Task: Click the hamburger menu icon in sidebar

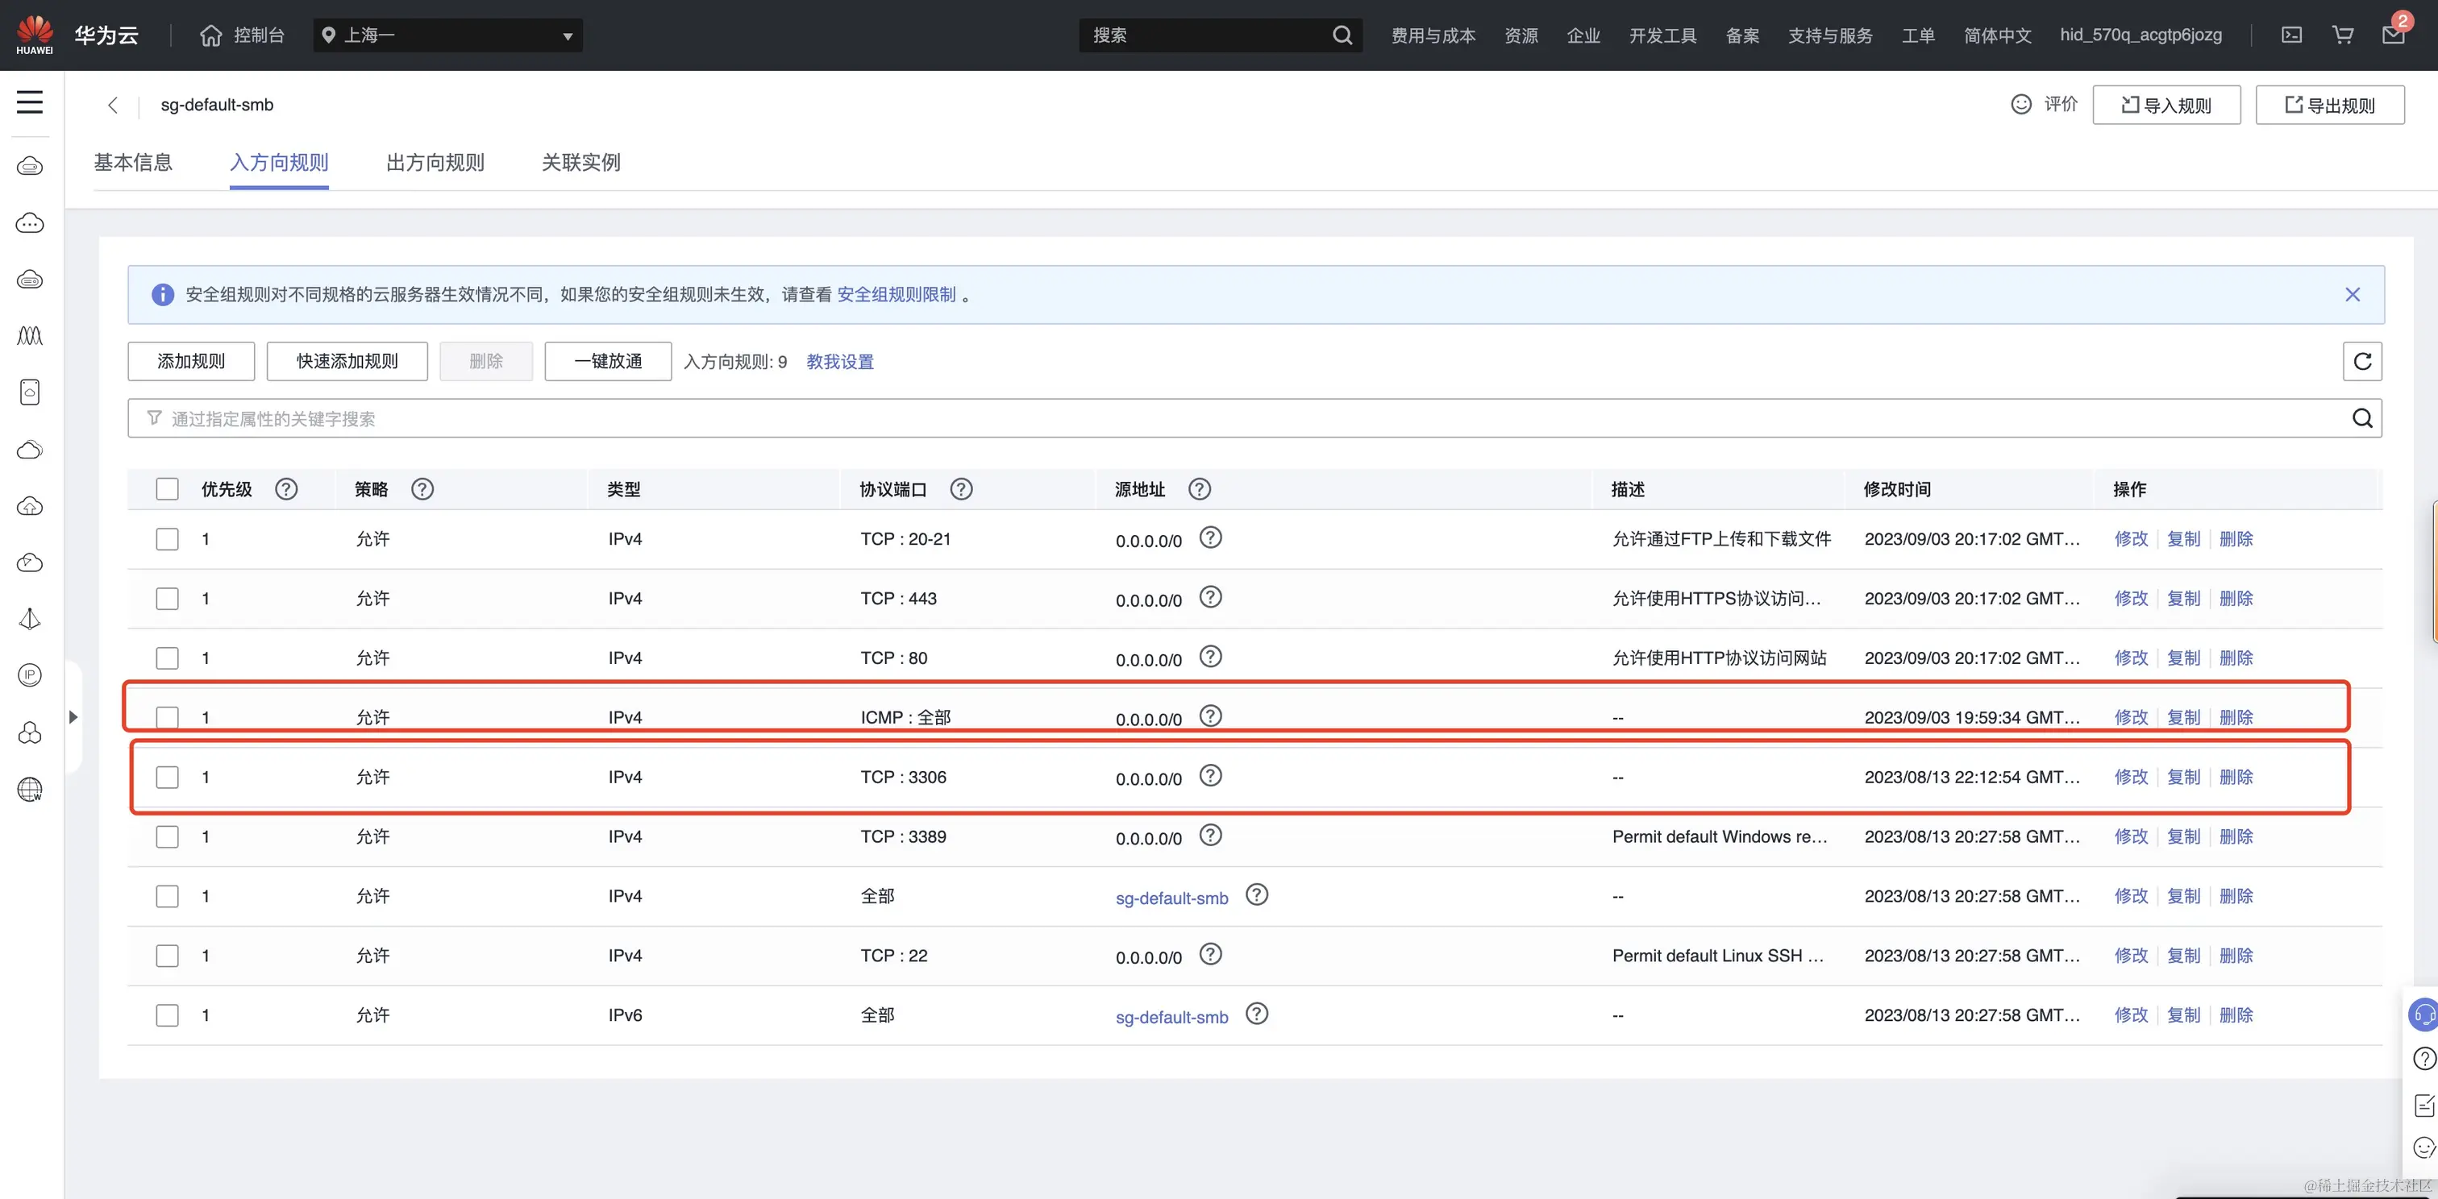Action: 29,102
